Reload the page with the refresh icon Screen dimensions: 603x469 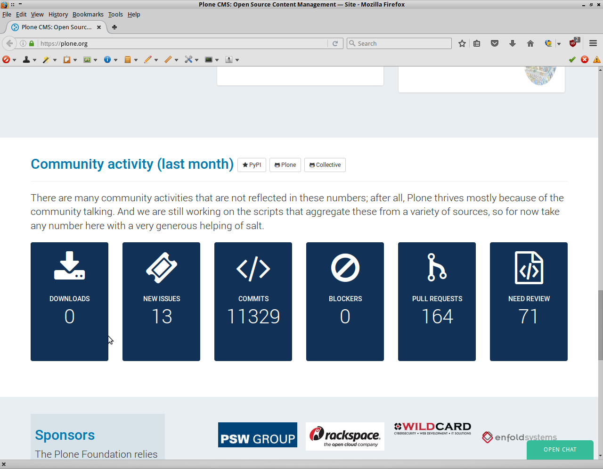tap(335, 43)
